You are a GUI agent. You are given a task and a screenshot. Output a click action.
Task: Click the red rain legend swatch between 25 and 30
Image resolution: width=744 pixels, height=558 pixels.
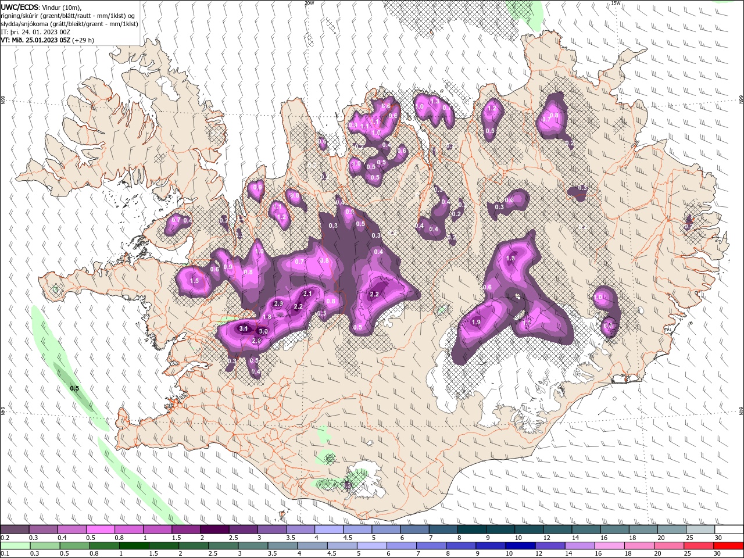700,545
